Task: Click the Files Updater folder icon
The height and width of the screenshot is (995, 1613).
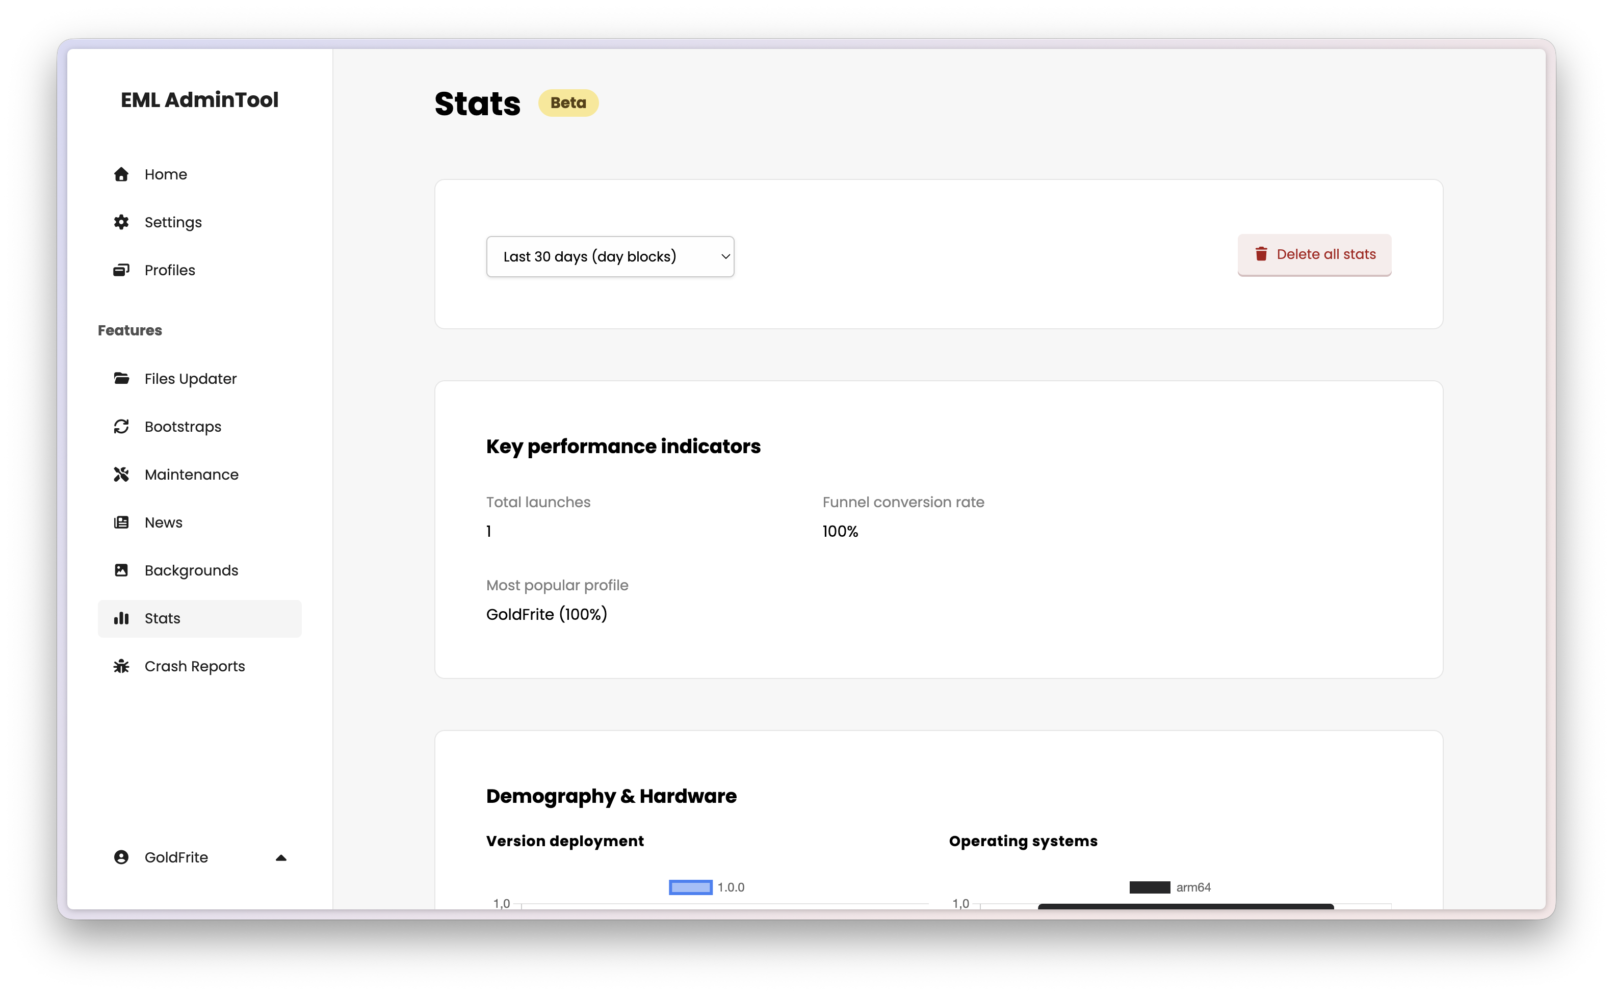Action: pyautogui.click(x=121, y=379)
